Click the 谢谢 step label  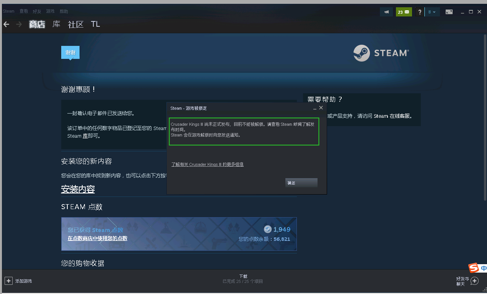click(70, 52)
